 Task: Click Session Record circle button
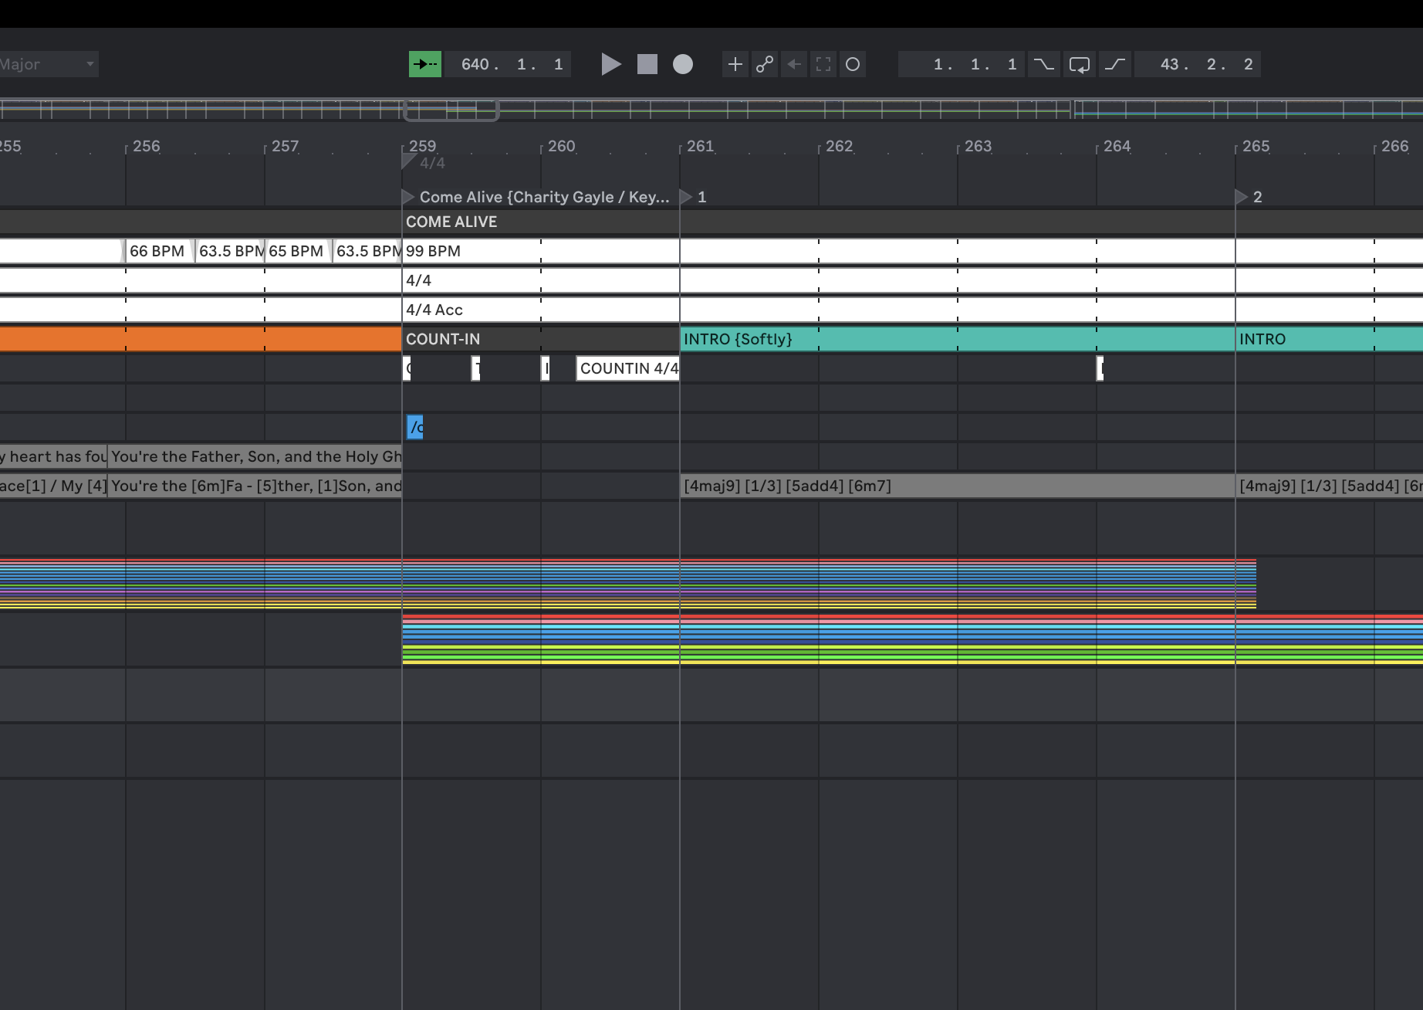[x=853, y=64]
